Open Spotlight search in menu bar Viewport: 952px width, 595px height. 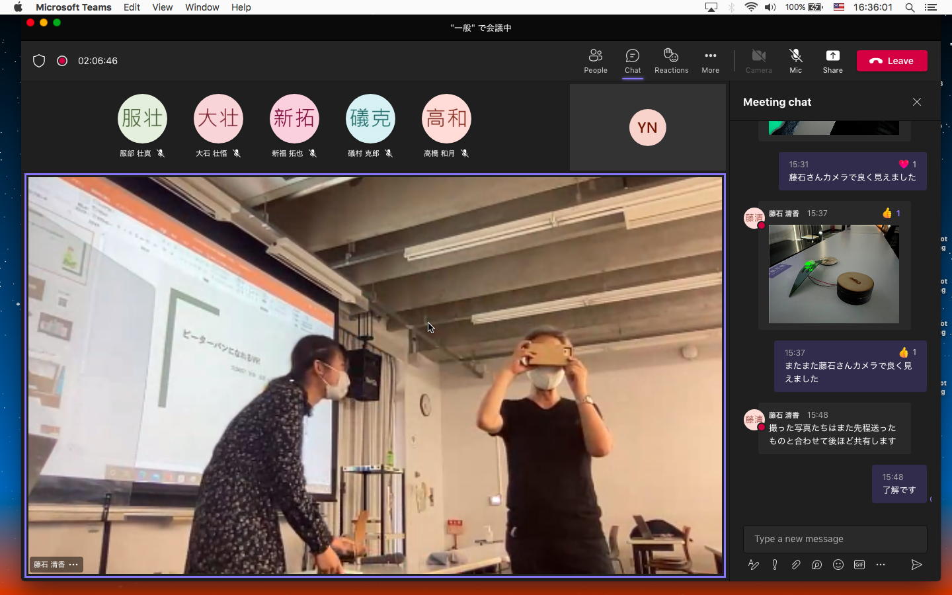[x=910, y=7]
